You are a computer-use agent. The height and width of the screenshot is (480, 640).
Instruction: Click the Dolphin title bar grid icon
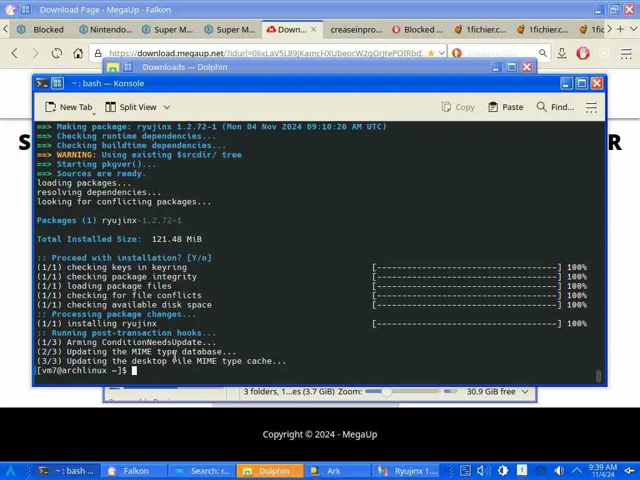[x=128, y=67]
